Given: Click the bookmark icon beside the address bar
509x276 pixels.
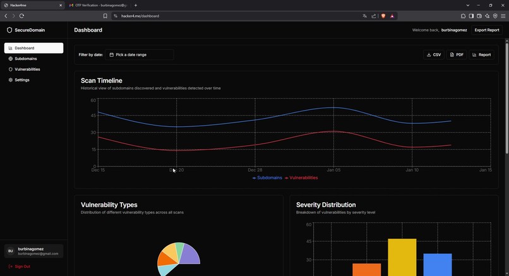Looking at the screenshot, I should coord(105,16).
